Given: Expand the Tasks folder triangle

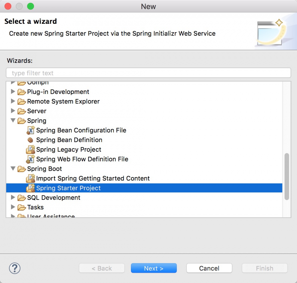Looking at the screenshot, I should coord(13,207).
